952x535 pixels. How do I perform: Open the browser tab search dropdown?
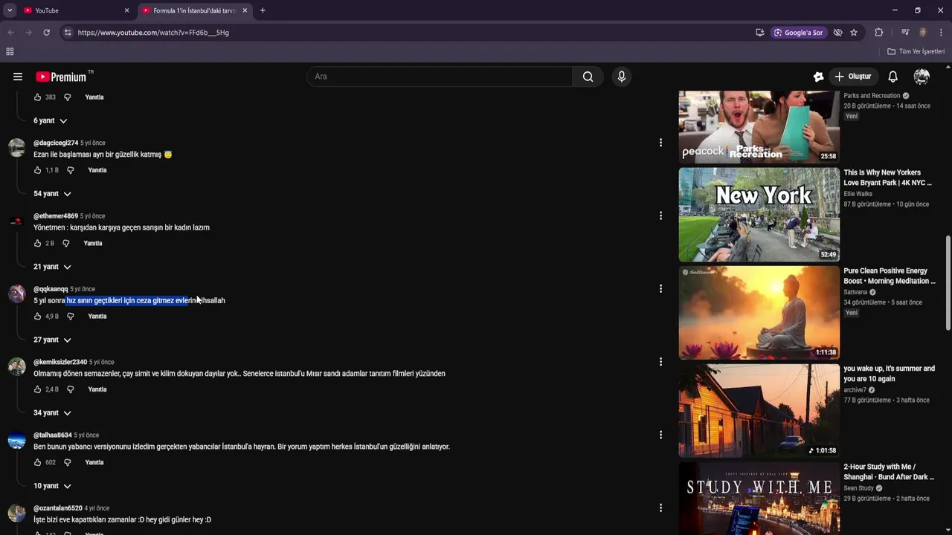(x=10, y=10)
